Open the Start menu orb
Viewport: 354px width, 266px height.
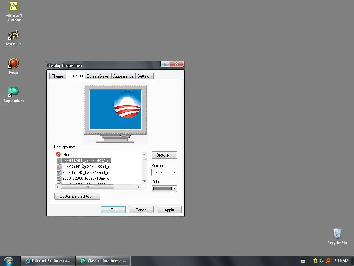click(x=9, y=261)
